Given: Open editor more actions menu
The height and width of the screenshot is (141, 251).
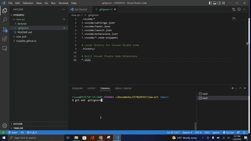Looking at the screenshot, I should pyautogui.click(x=244, y=9).
